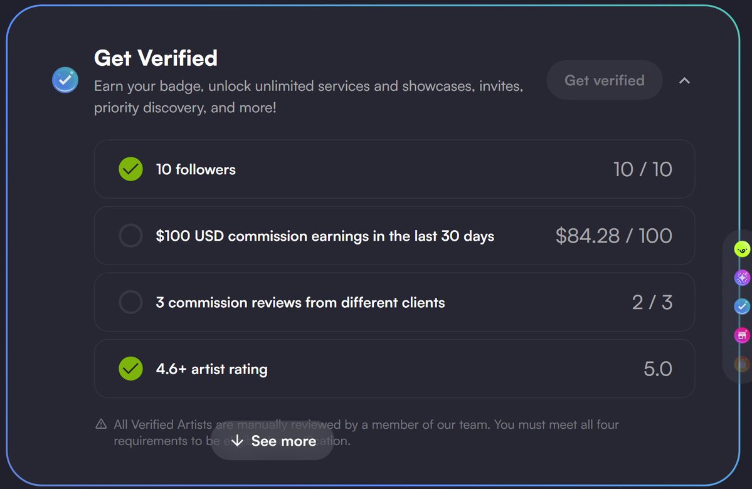Viewport: 752px width, 489px height.
Task: Click the warning triangle icon by the notice
Action: pyautogui.click(x=101, y=424)
